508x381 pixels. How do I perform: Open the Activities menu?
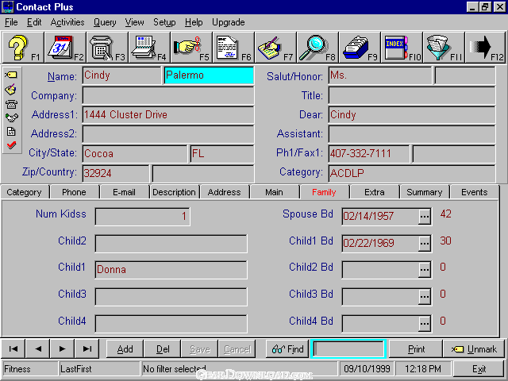67,22
